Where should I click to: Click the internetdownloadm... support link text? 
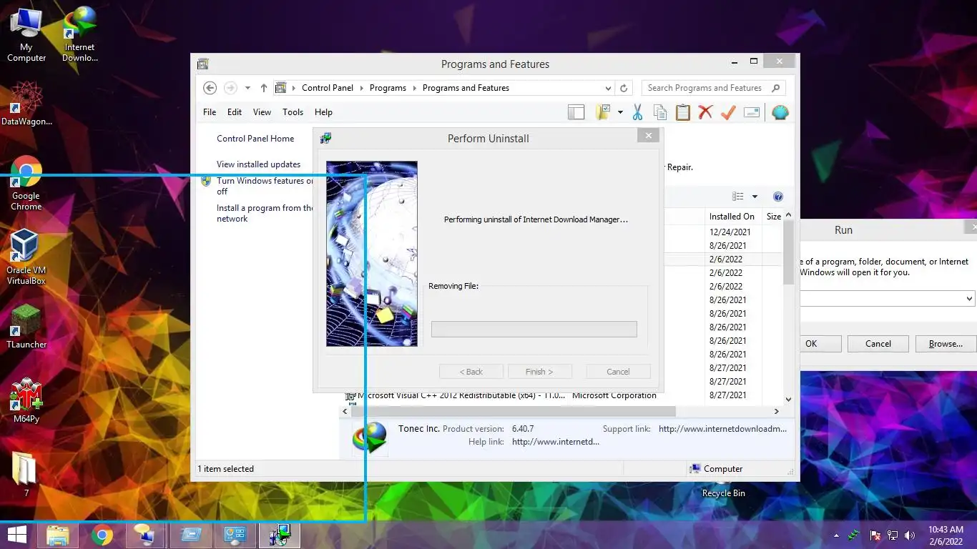[x=722, y=429]
